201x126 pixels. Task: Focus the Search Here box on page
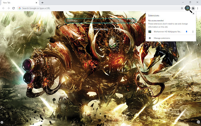click(100, 21)
